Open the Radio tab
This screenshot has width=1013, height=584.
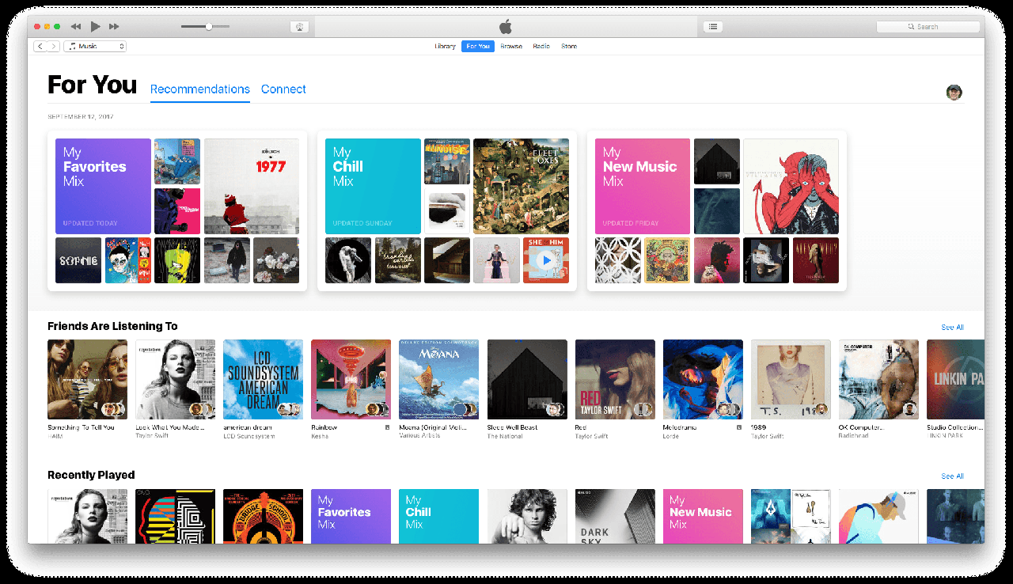tap(541, 46)
